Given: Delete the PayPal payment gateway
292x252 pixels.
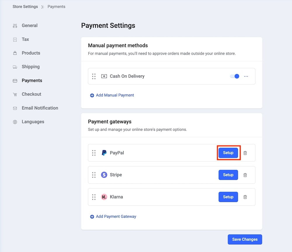Looking at the screenshot, I should (245, 153).
